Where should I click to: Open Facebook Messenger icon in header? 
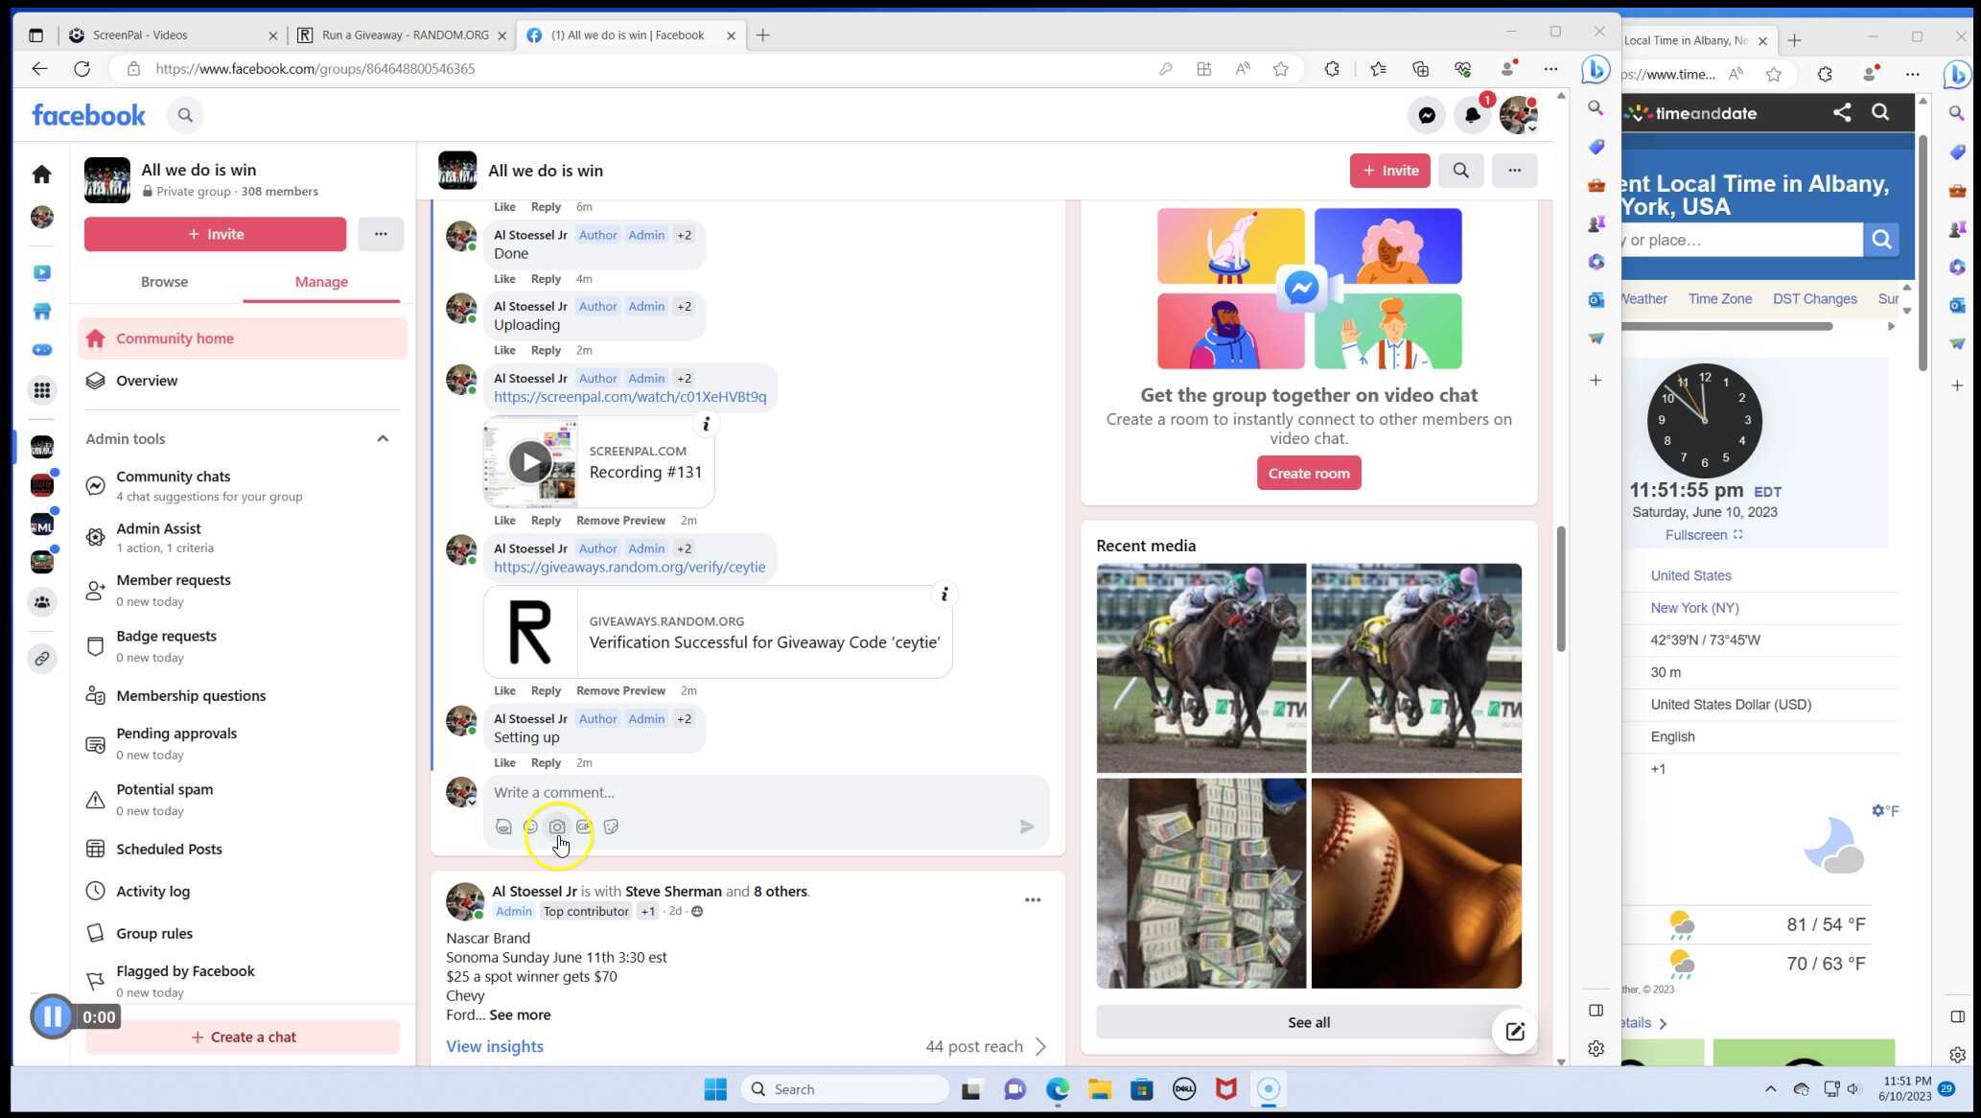point(1426,115)
